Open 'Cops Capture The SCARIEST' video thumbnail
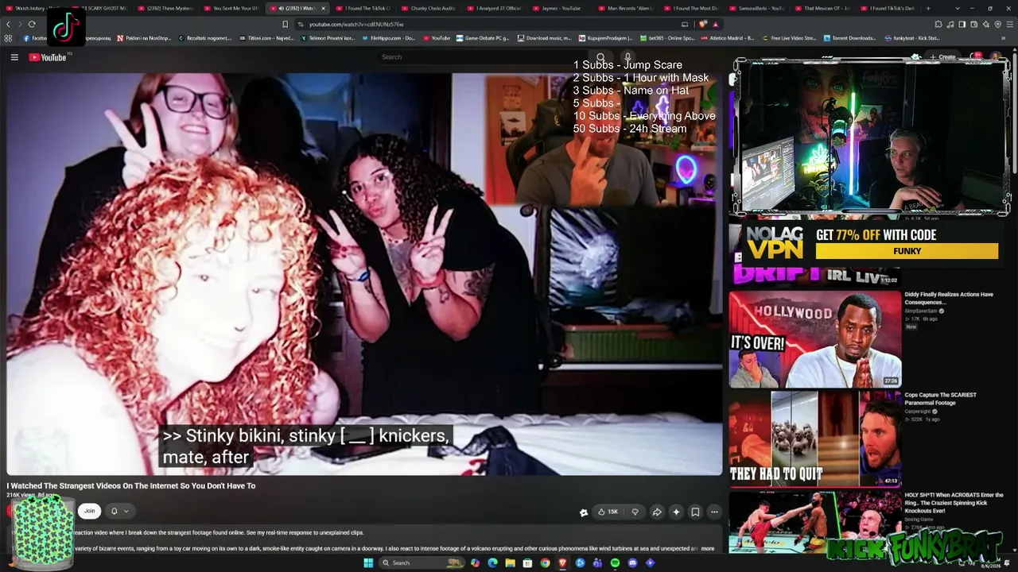Image resolution: width=1018 pixels, height=572 pixels. (815, 439)
